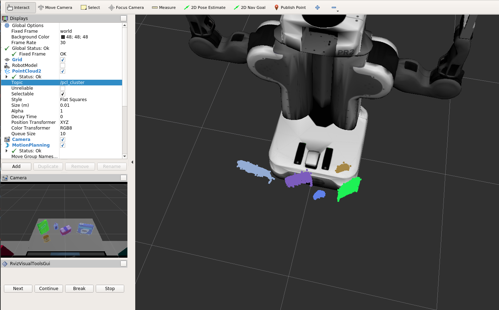Activate the Move Camera tool
This screenshot has width=499, height=310.
click(x=55, y=7)
